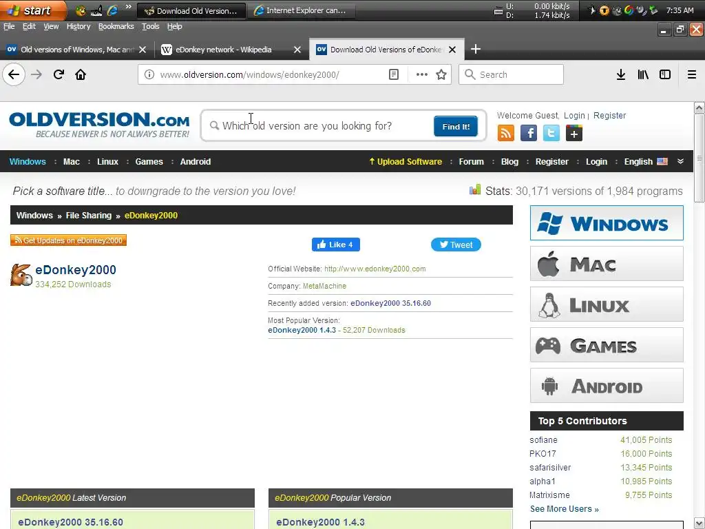Select the Mac navigation item

pos(71,161)
